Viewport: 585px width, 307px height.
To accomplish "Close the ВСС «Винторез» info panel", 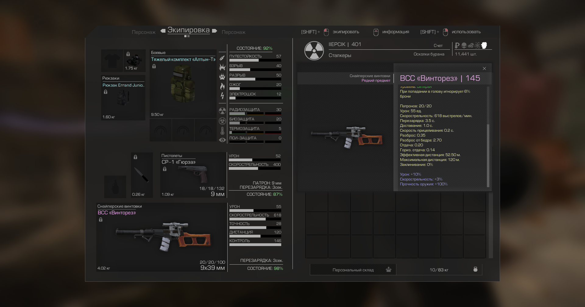I will point(484,69).
